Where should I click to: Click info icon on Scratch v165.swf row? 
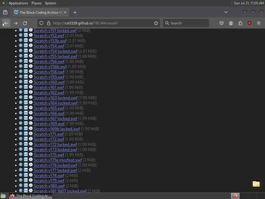pyautogui.click(x=21, y=108)
